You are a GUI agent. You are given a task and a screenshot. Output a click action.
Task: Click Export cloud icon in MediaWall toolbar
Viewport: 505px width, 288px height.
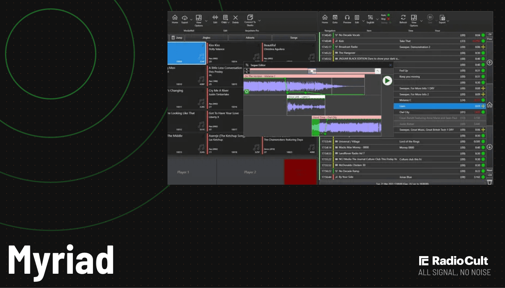pyautogui.click(x=185, y=18)
